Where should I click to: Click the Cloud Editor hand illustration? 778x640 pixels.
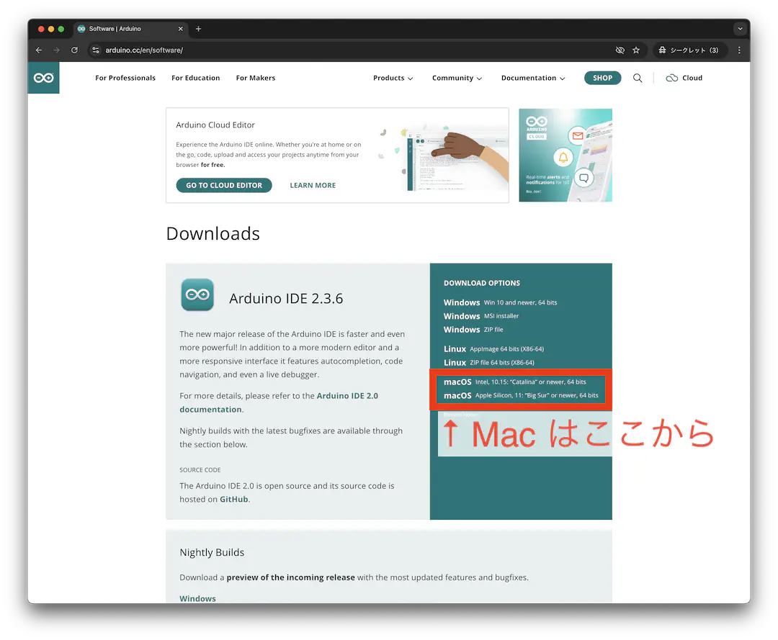444,158
